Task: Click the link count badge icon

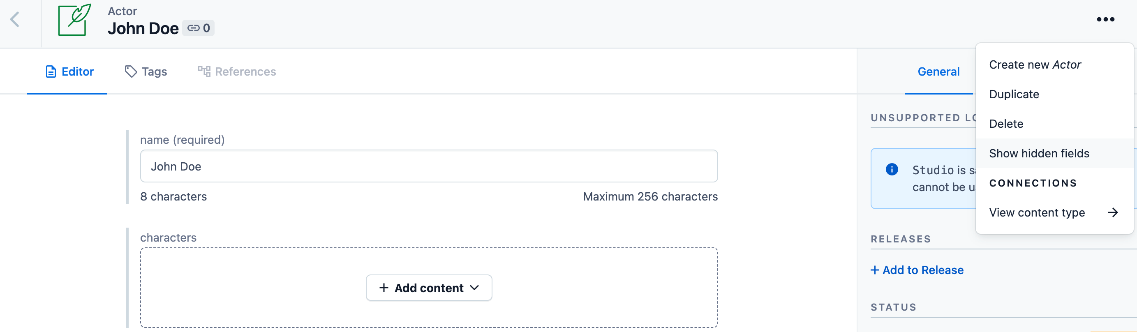Action: click(193, 28)
